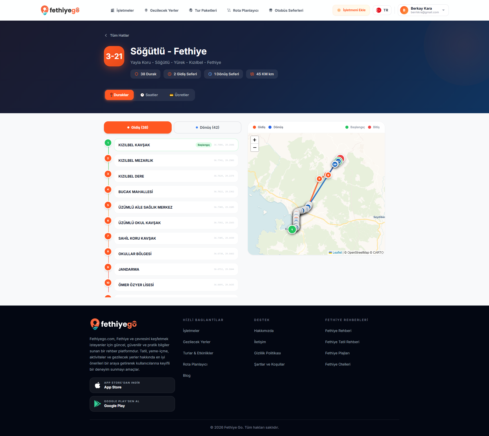Click the Apple App Store icon
The width and height of the screenshot is (489, 436).
(x=98, y=385)
